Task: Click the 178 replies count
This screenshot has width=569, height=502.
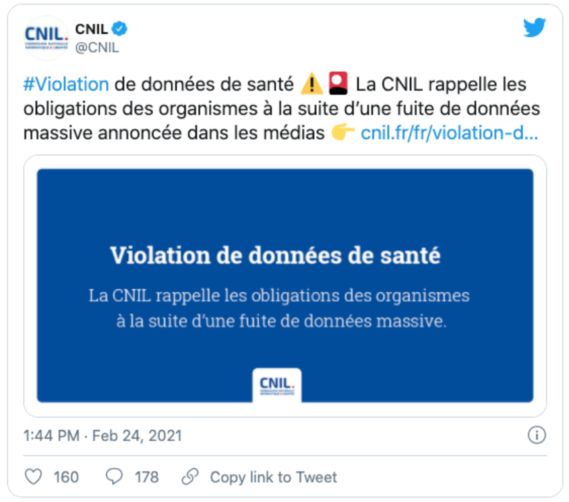Action: pos(146,477)
